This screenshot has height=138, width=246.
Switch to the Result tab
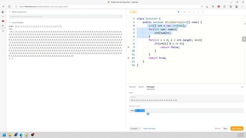pyautogui.click(x=141, y=87)
